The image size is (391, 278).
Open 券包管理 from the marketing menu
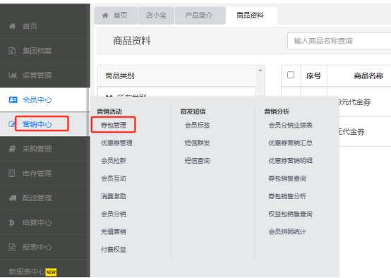point(114,125)
